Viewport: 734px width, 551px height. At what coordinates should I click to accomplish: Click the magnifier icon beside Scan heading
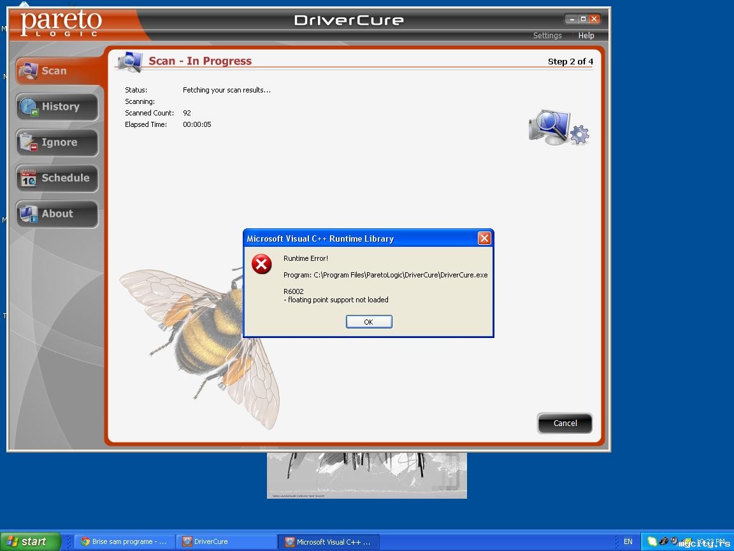click(x=130, y=62)
